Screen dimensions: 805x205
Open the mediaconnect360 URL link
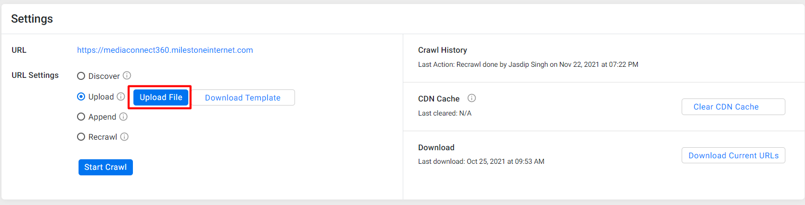[x=165, y=50]
